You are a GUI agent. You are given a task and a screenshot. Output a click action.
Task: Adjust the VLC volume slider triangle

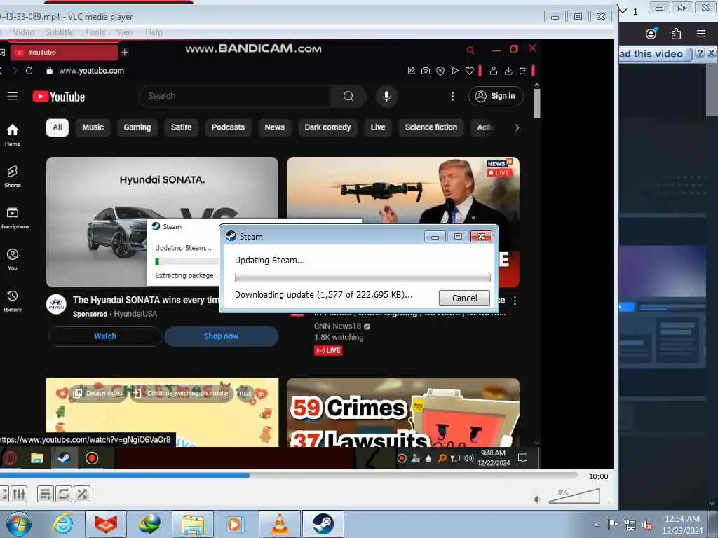tap(574, 496)
